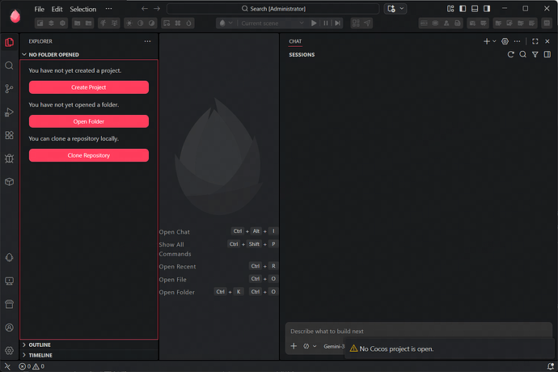Click the step forward button in toolbar
Screen dimensions: 558x372
(338, 23)
